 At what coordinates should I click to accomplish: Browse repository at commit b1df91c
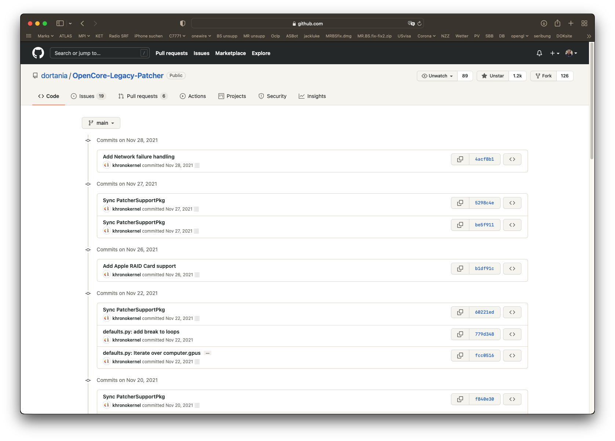coord(512,269)
